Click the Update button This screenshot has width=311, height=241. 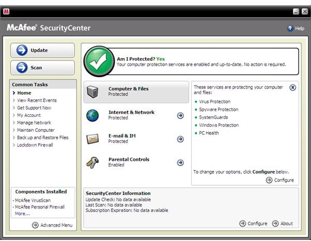pos(43,50)
